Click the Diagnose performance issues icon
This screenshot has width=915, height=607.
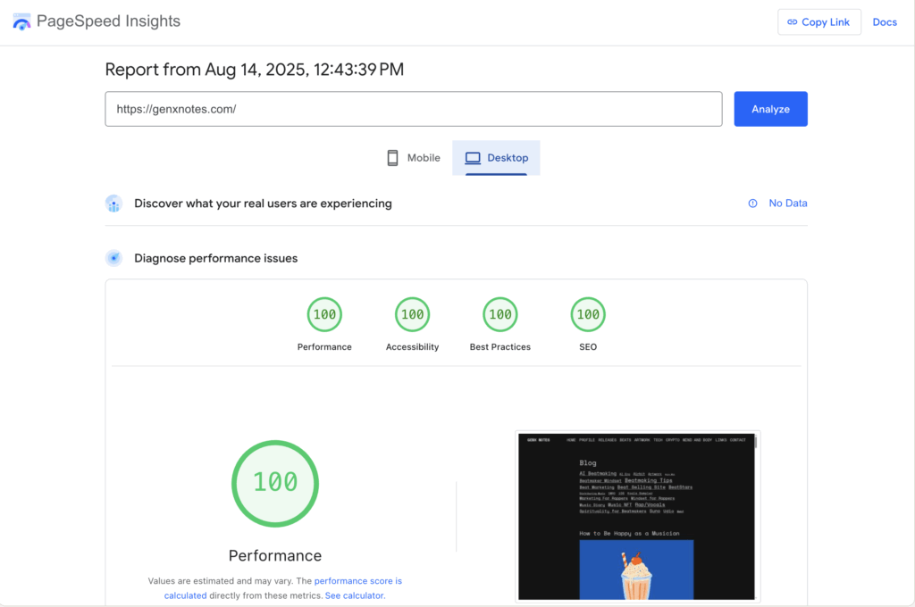click(x=113, y=258)
